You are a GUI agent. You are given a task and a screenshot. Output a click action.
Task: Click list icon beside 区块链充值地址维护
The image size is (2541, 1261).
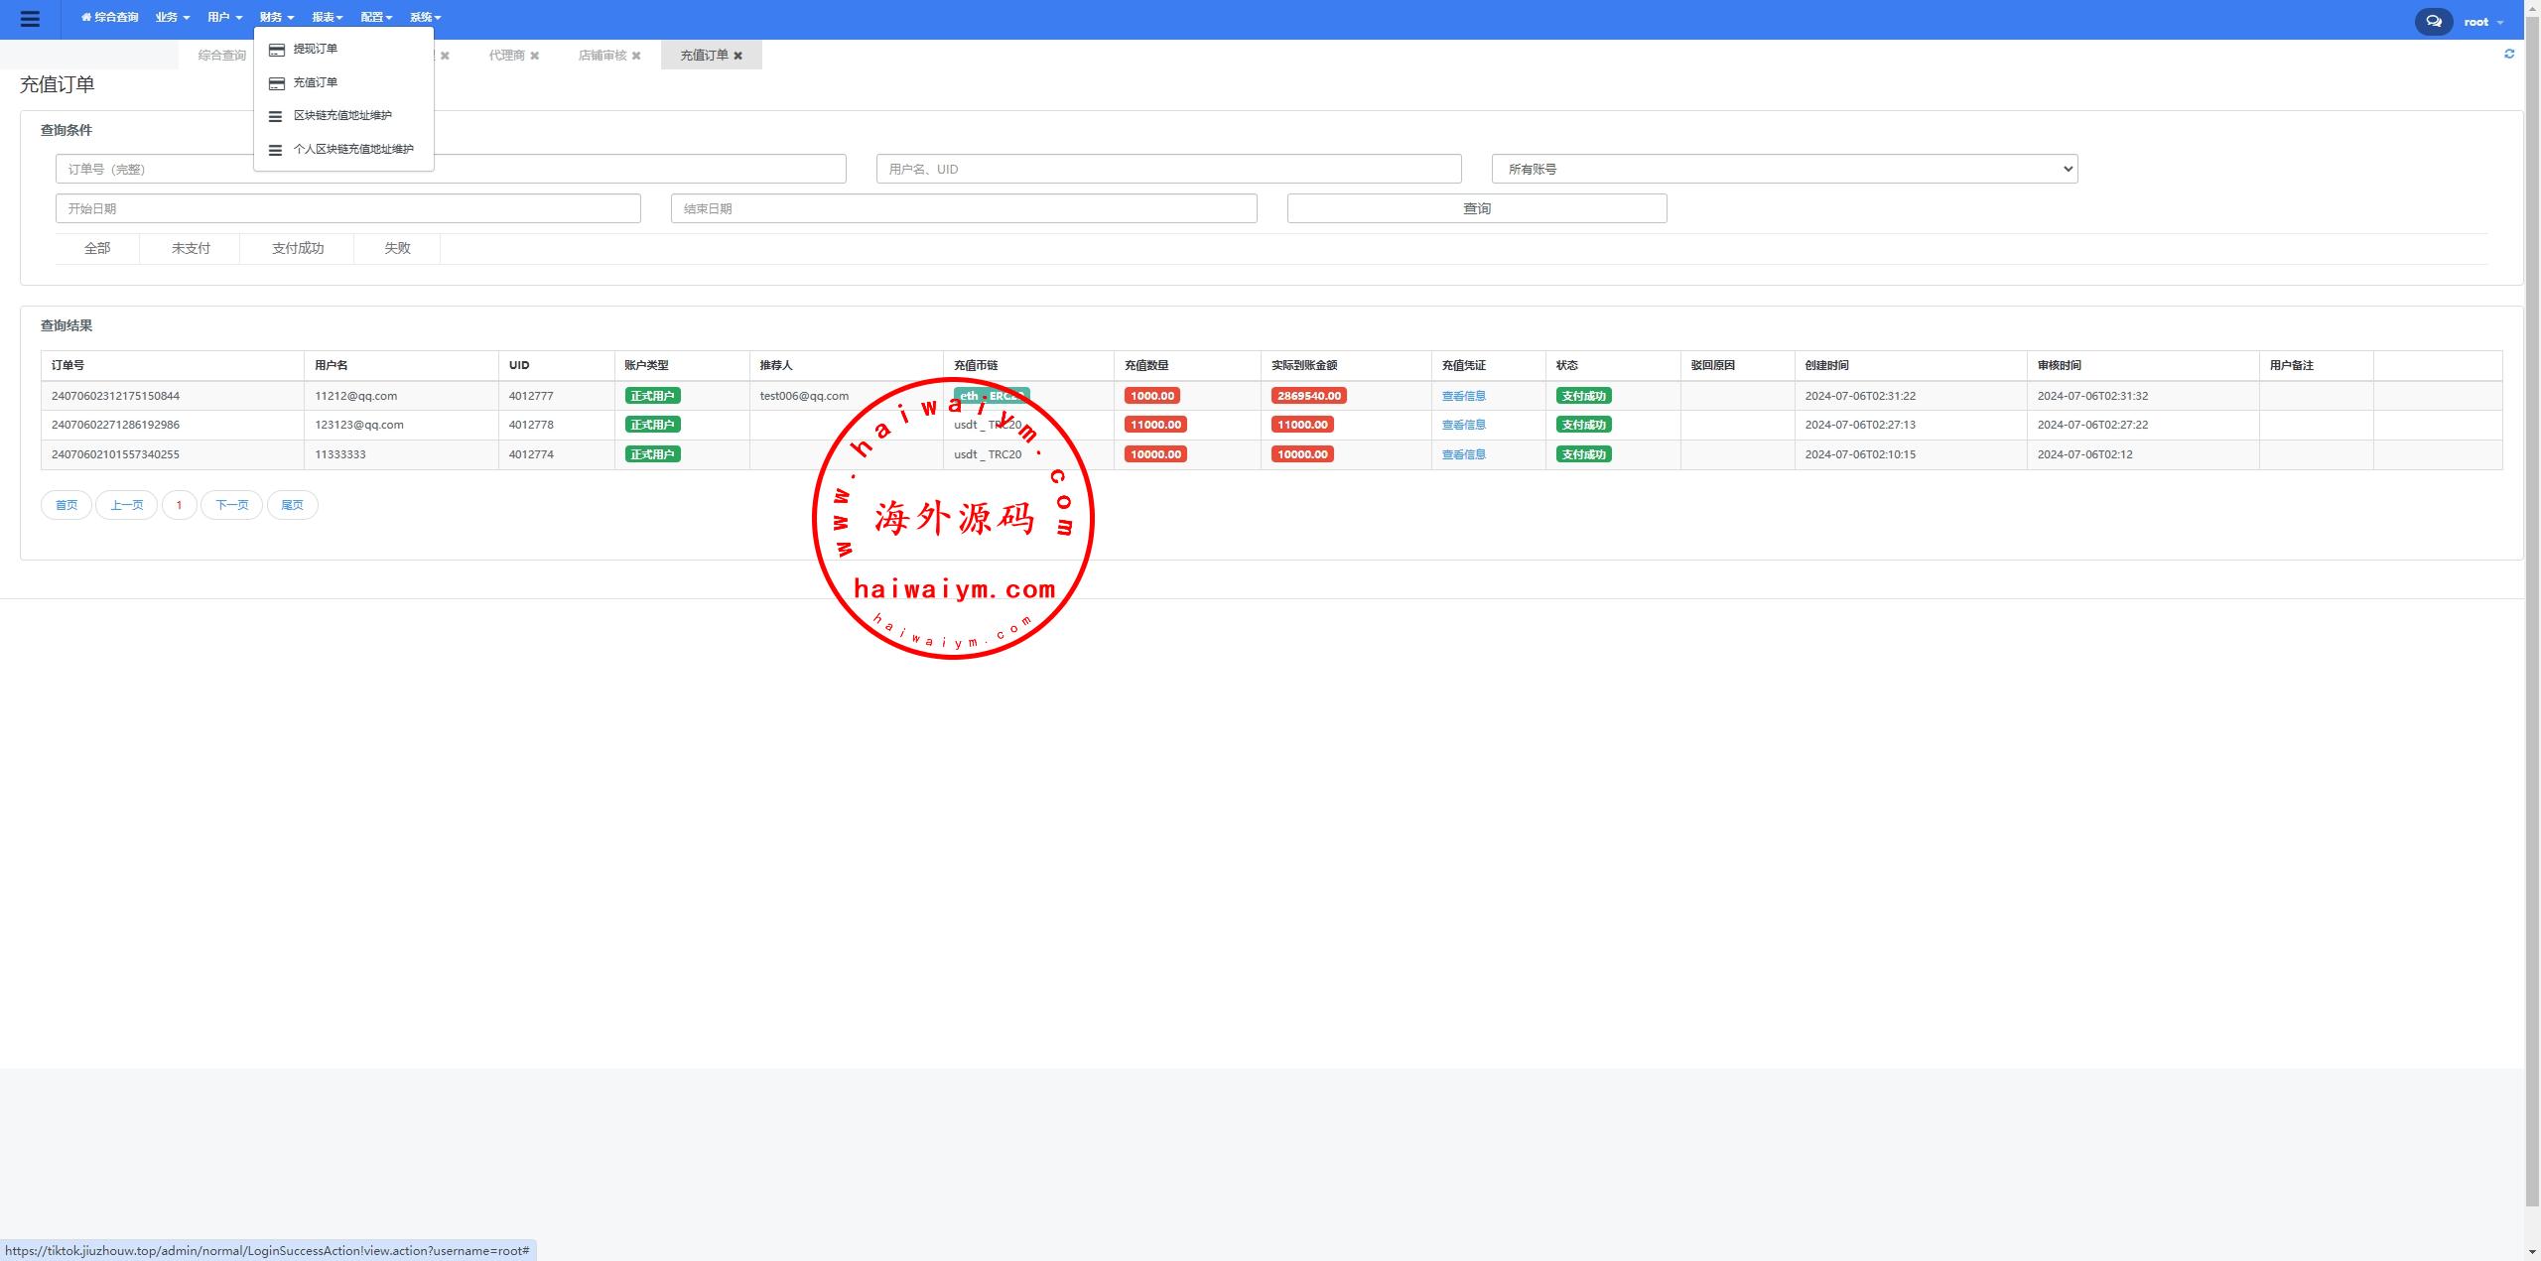click(x=276, y=116)
